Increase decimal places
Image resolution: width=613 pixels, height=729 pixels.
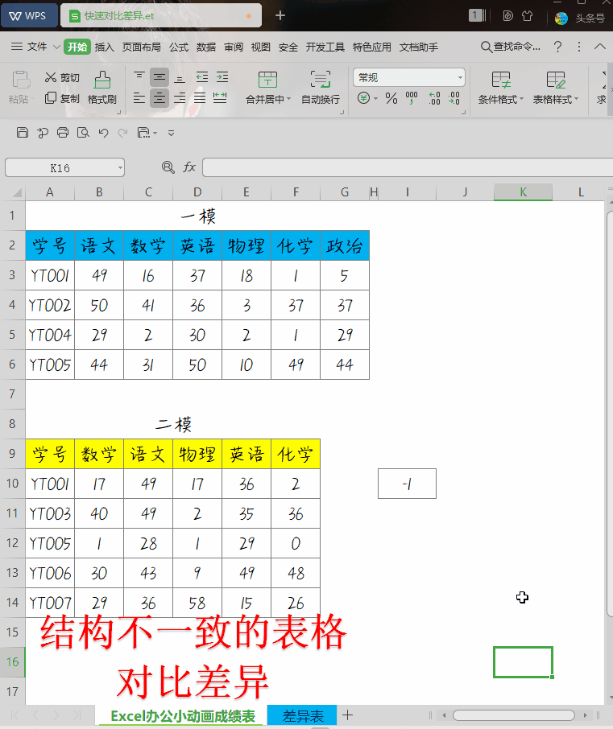434,98
